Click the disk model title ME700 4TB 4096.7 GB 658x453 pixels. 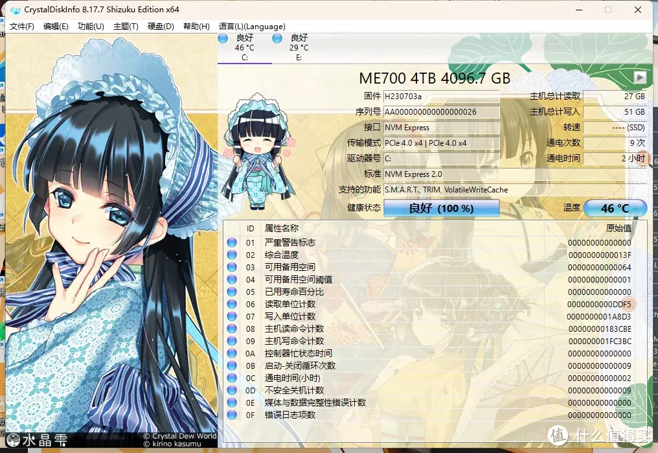435,78
